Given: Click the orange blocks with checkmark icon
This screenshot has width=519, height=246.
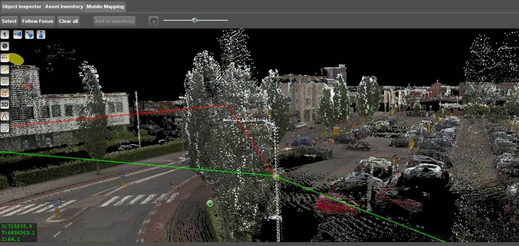Looking at the screenshot, I should pos(5,92).
